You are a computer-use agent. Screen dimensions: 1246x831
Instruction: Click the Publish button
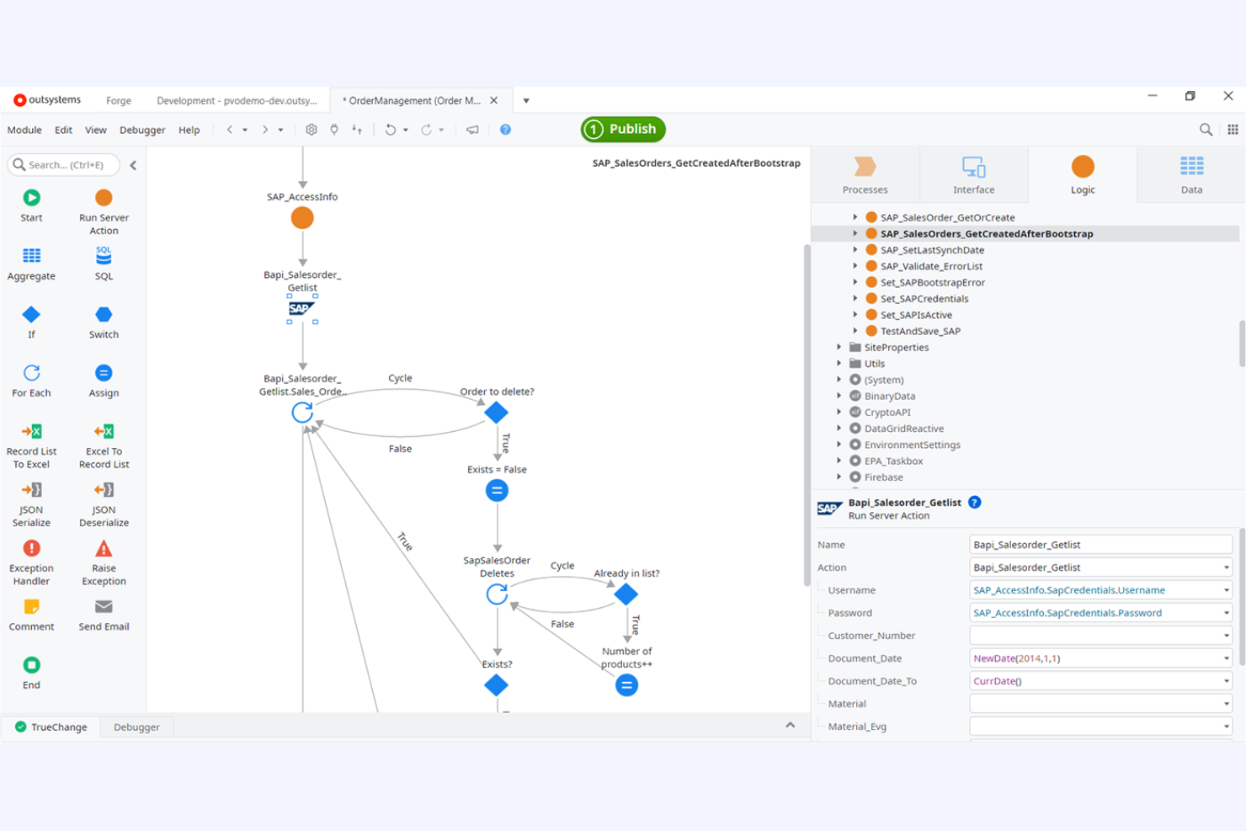(622, 129)
